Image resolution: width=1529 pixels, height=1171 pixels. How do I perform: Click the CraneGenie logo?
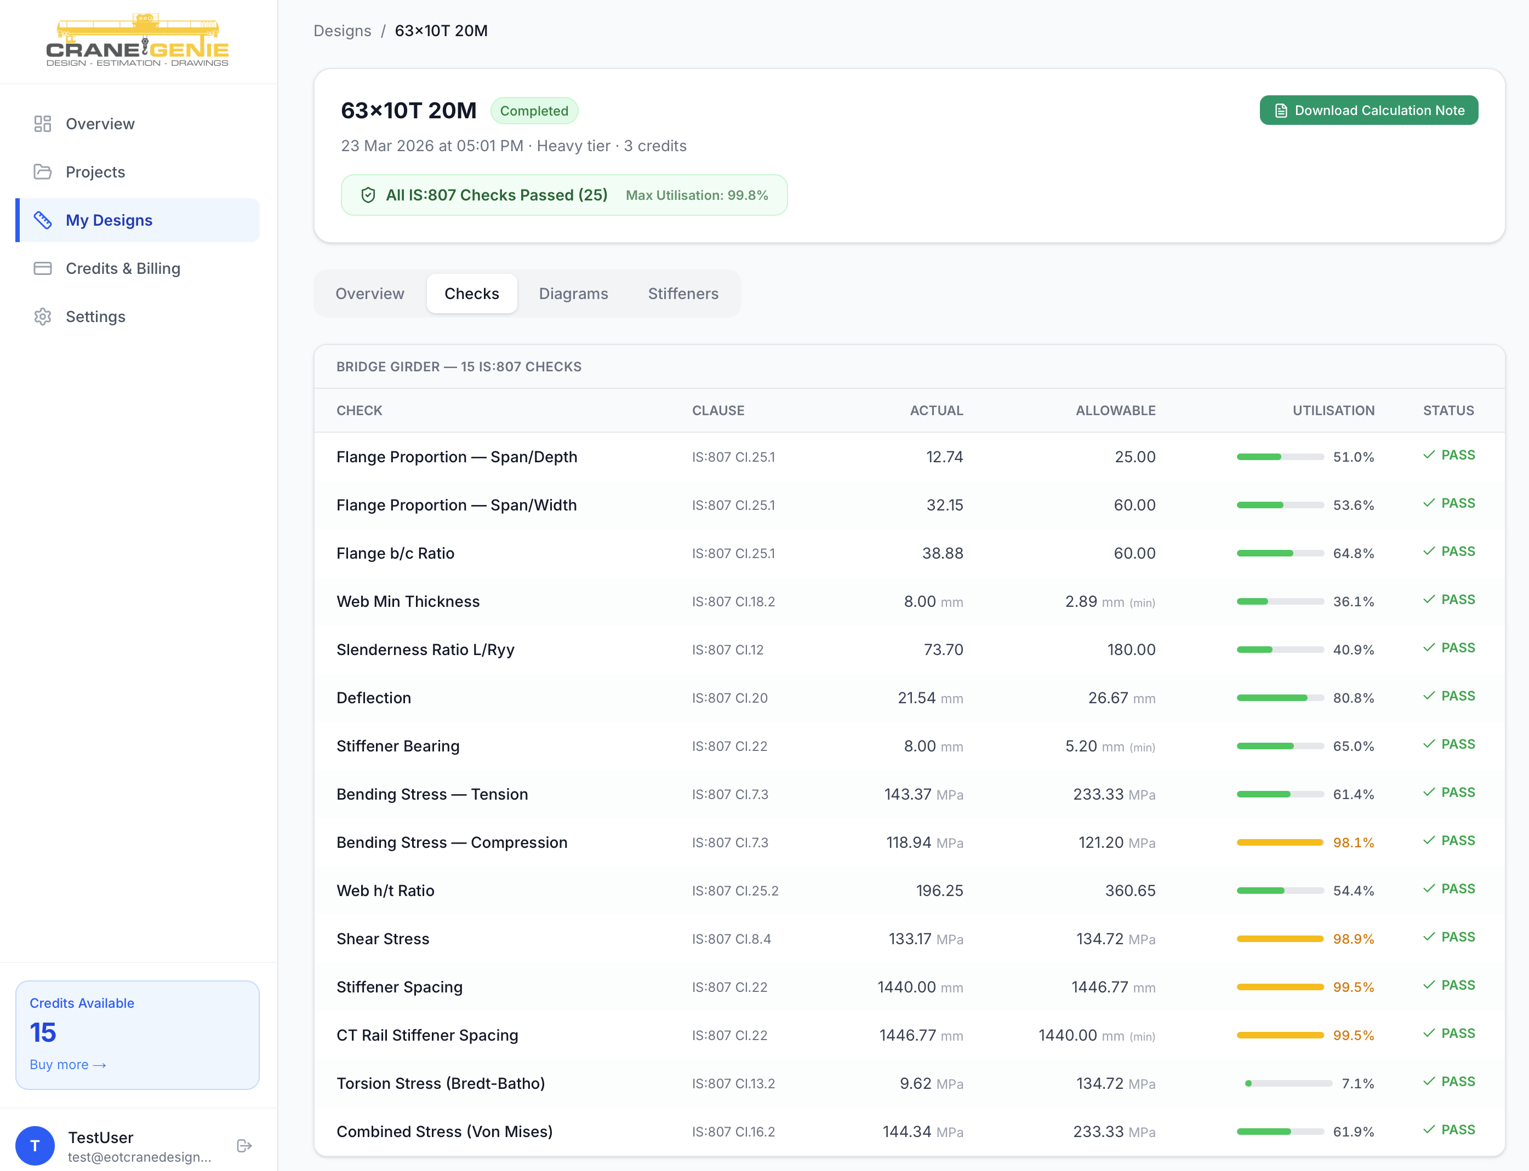[138, 41]
